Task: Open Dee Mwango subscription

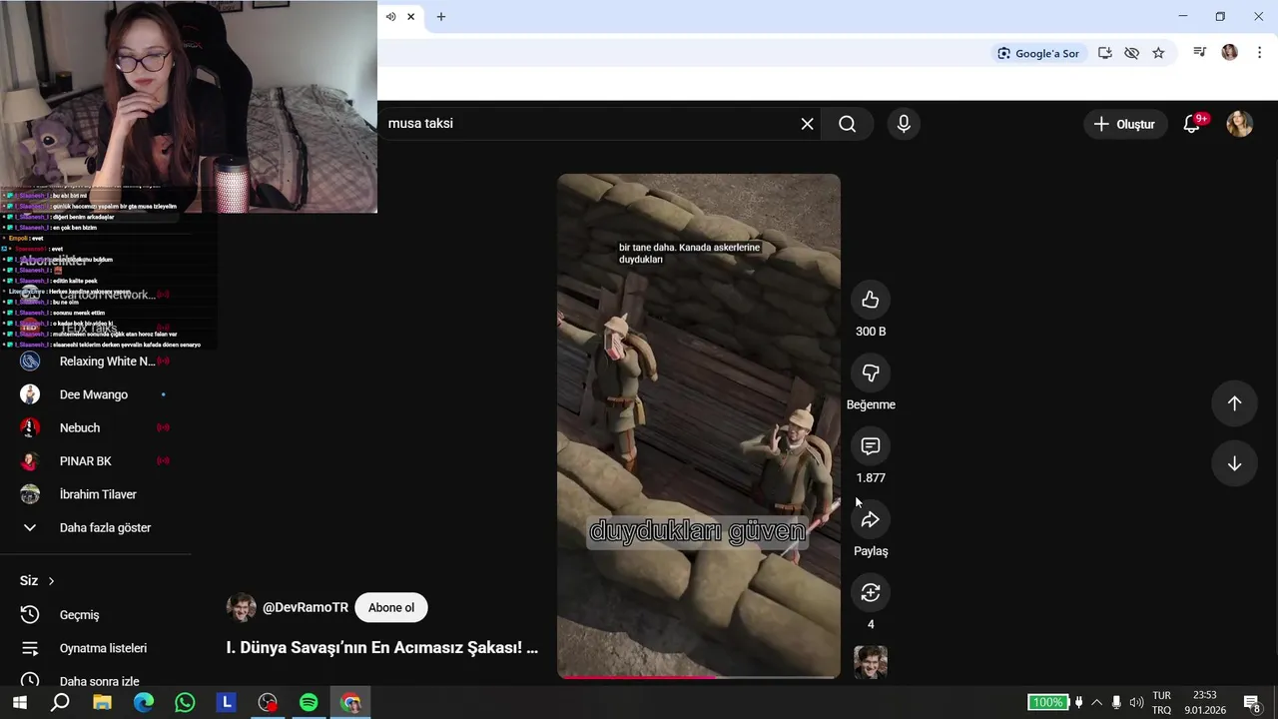Action: tap(96, 394)
